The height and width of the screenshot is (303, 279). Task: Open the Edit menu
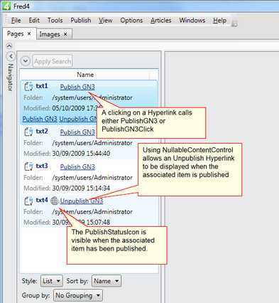coord(34,21)
